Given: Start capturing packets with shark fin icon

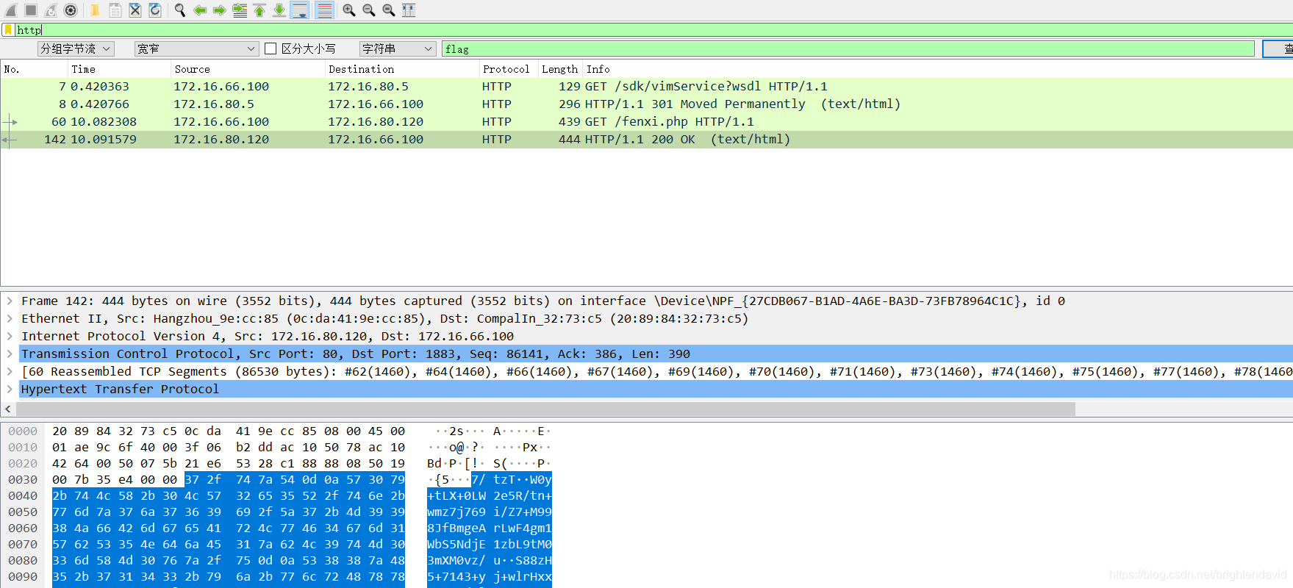Looking at the screenshot, I should tap(11, 10).
